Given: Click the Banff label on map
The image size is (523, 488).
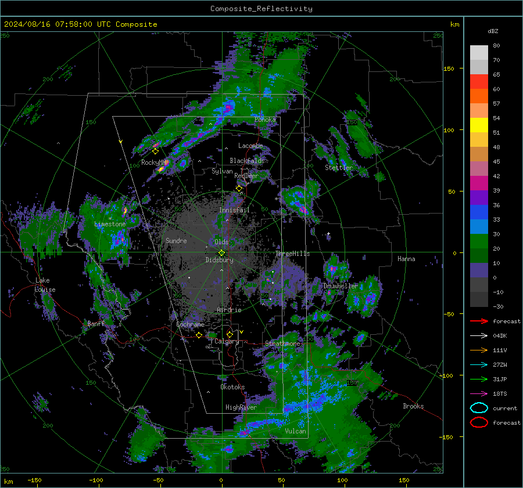Looking at the screenshot, I should coord(96,323).
